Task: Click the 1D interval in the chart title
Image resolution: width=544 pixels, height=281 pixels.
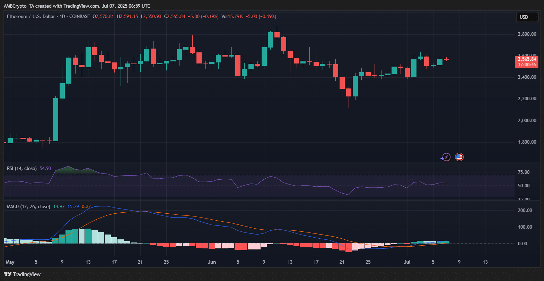Action: click(x=62, y=16)
